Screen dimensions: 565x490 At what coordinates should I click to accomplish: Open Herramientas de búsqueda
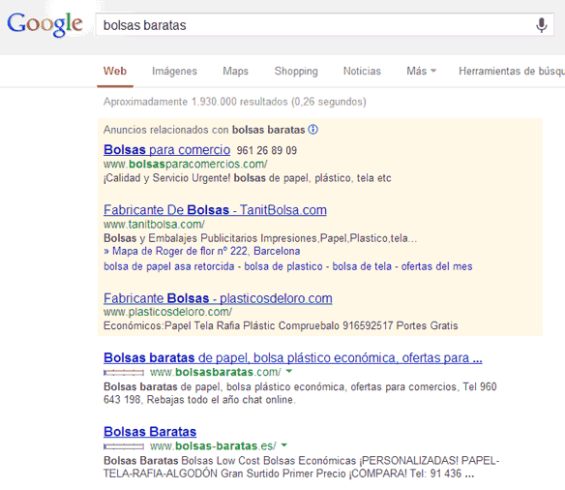click(x=512, y=71)
